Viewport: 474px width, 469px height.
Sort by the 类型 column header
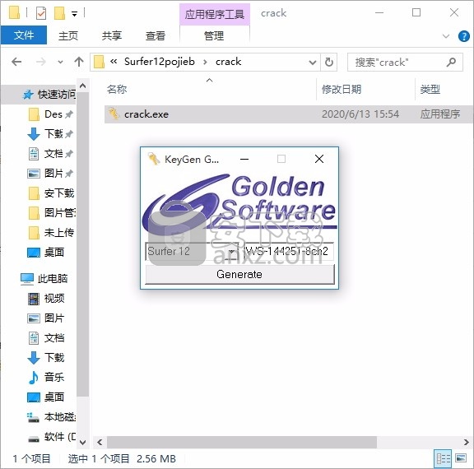(x=430, y=89)
